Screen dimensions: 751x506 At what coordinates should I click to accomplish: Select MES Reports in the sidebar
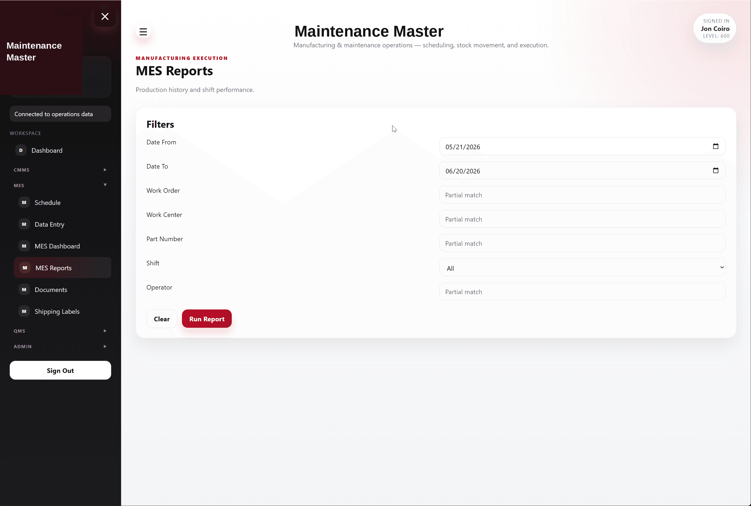click(62, 268)
